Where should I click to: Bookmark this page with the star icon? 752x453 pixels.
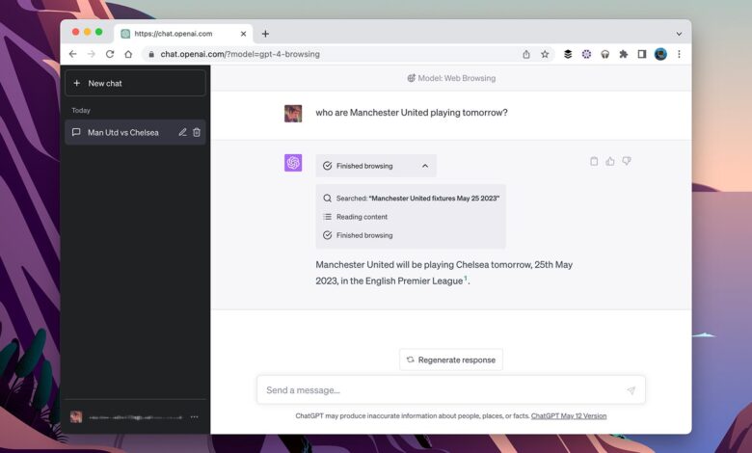[545, 54]
